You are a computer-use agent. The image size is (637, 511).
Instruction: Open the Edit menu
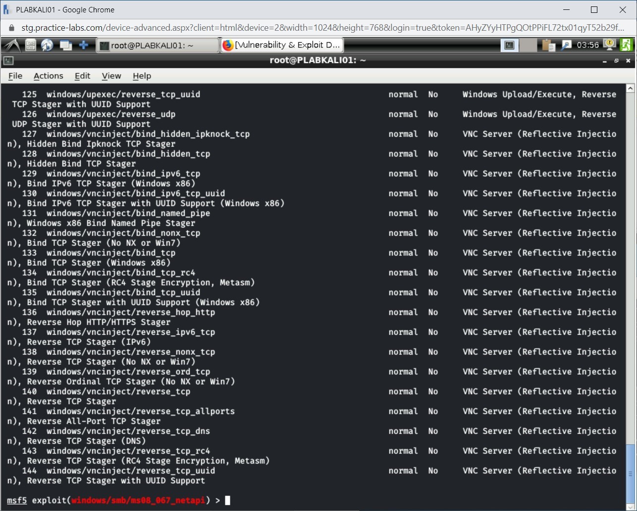point(82,76)
